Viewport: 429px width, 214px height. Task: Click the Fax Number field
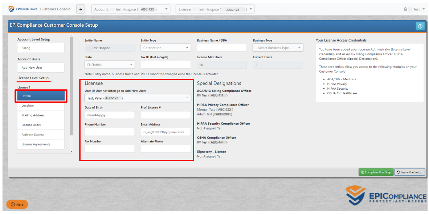pyautogui.click(x=110, y=149)
